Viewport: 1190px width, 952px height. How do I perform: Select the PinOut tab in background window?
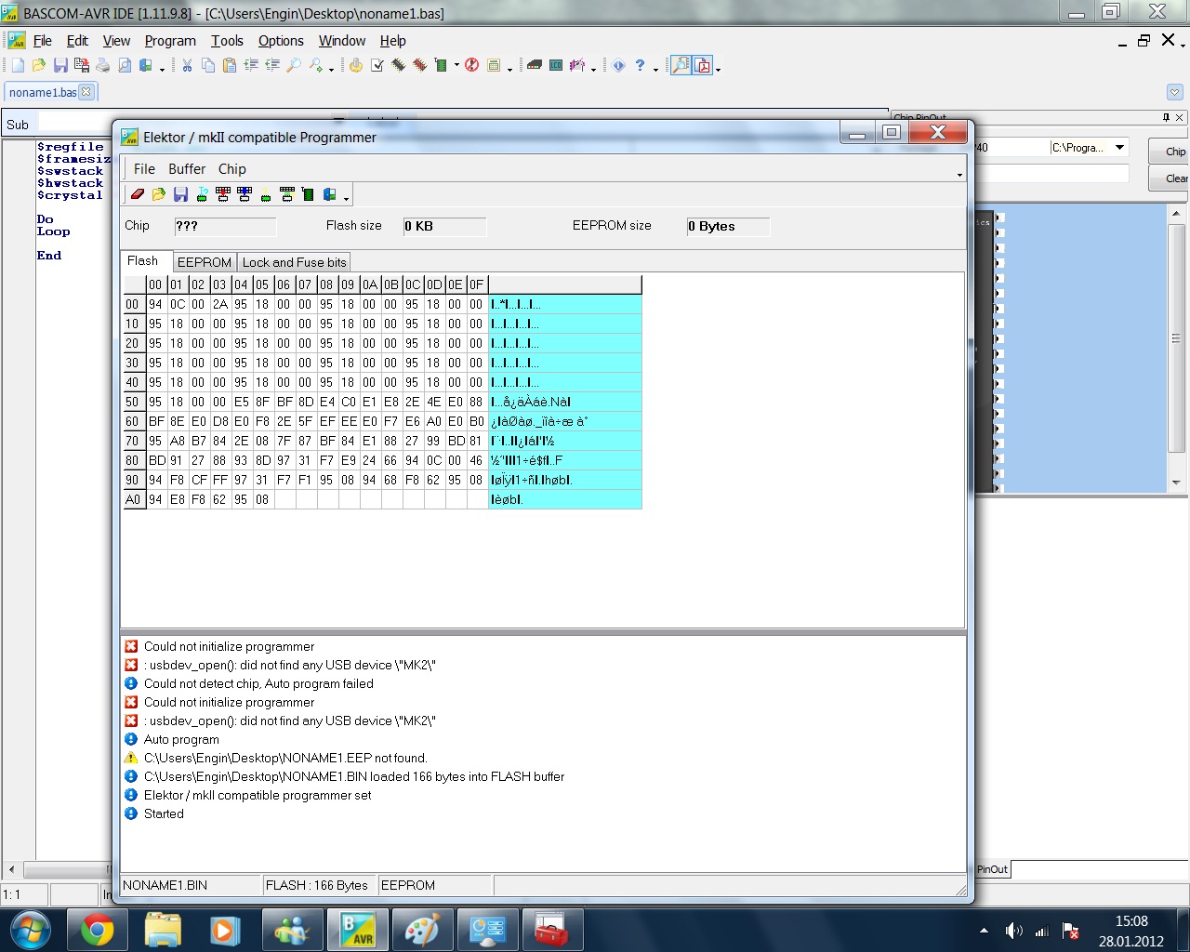pos(992,869)
